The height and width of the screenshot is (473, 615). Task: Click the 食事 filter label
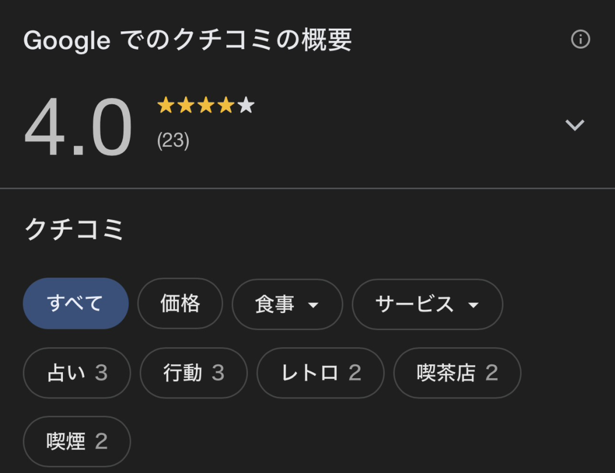coord(274,304)
